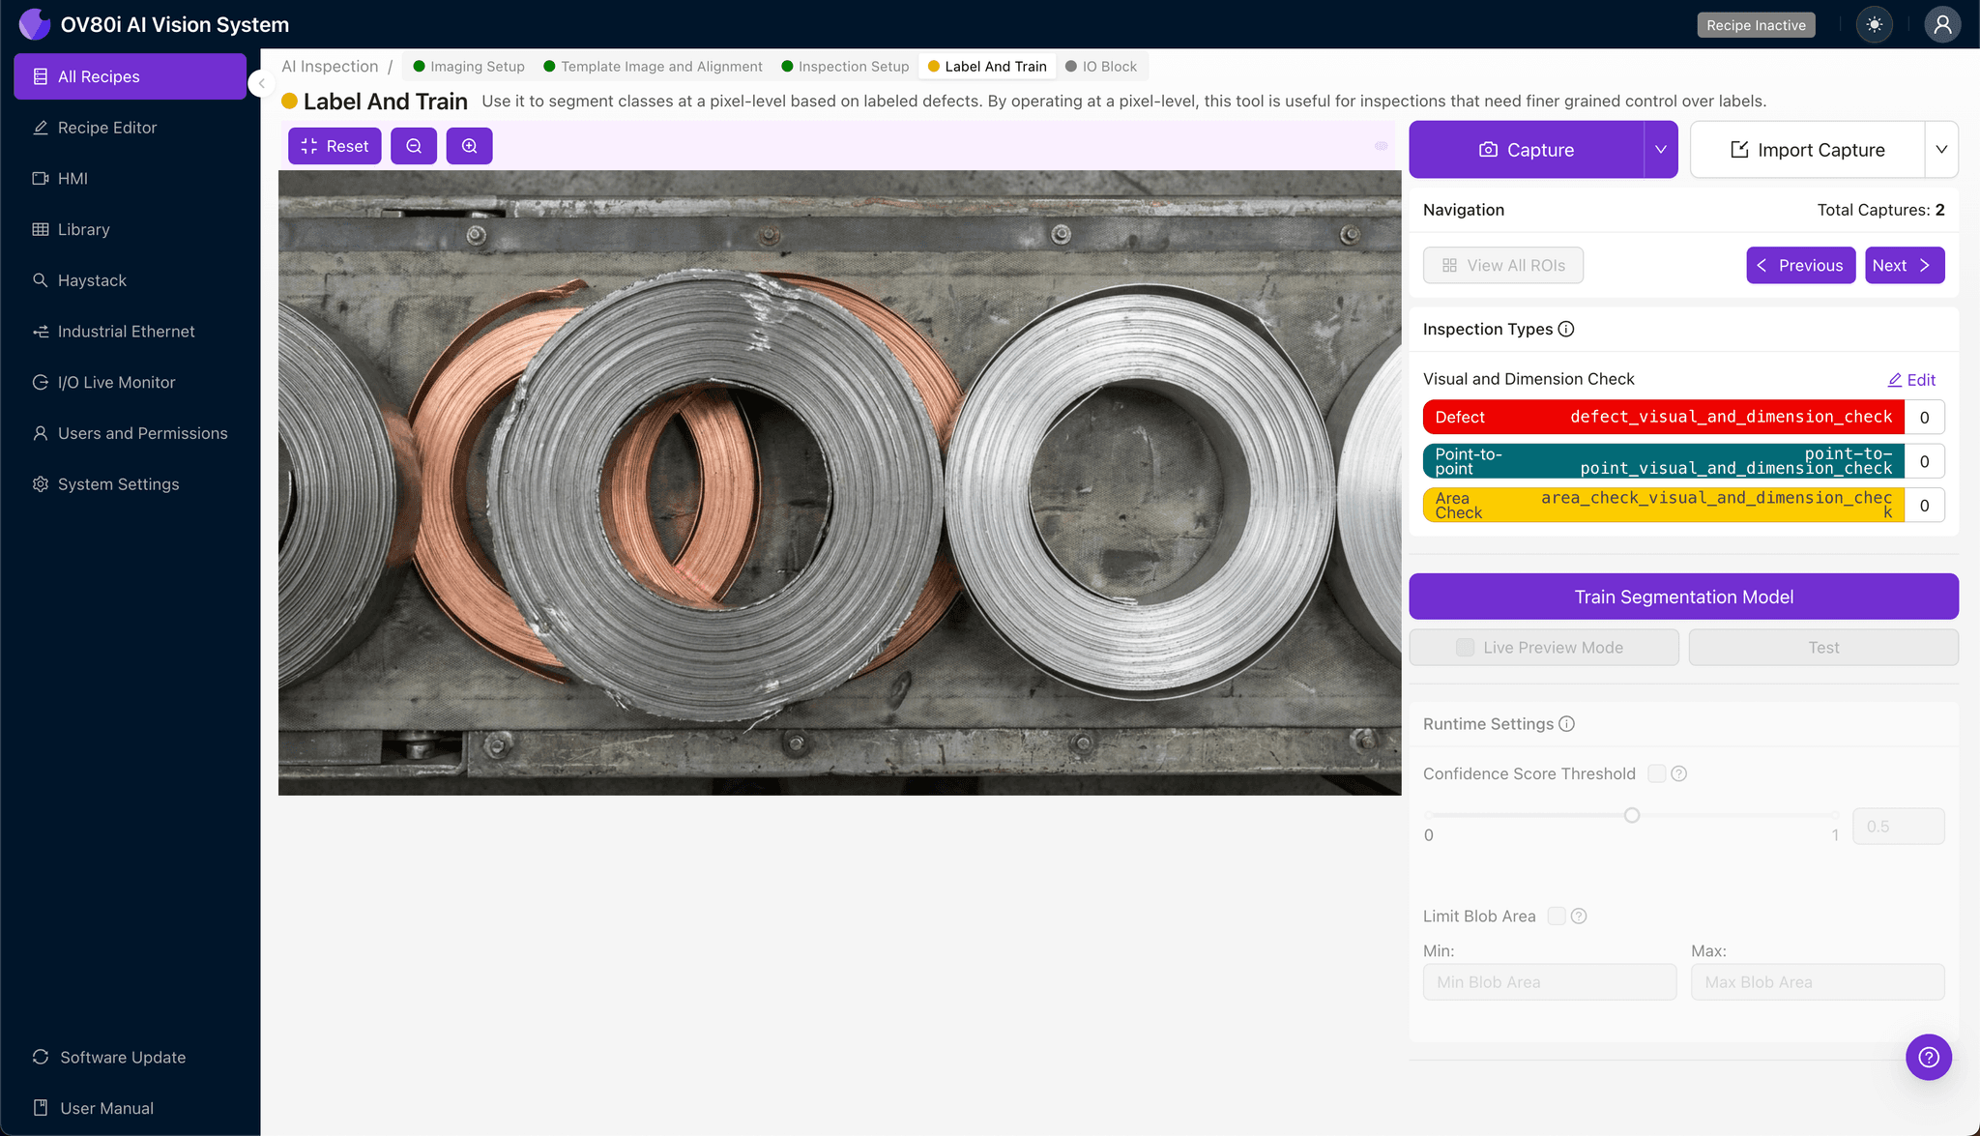Image resolution: width=1980 pixels, height=1136 pixels.
Task: Open Industrial Ethernet in sidebar
Action: (130, 332)
